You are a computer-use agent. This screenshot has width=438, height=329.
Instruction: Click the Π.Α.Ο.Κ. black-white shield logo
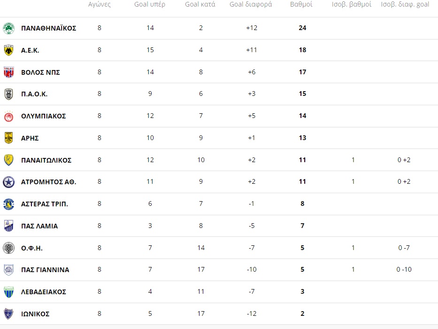point(8,94)
